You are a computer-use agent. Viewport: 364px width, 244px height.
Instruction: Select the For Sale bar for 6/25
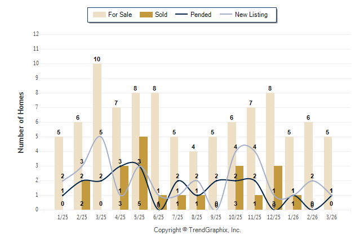[155, 151]
